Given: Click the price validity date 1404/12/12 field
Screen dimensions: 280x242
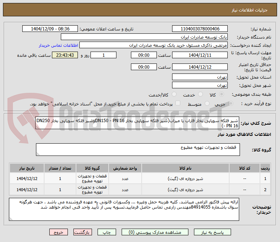Looking at the screenshot, I should click(x=200, y=67).
